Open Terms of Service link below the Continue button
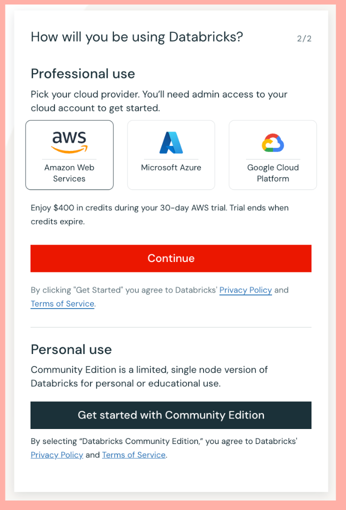Screen dimensions: 346x510 coord(62,303)
